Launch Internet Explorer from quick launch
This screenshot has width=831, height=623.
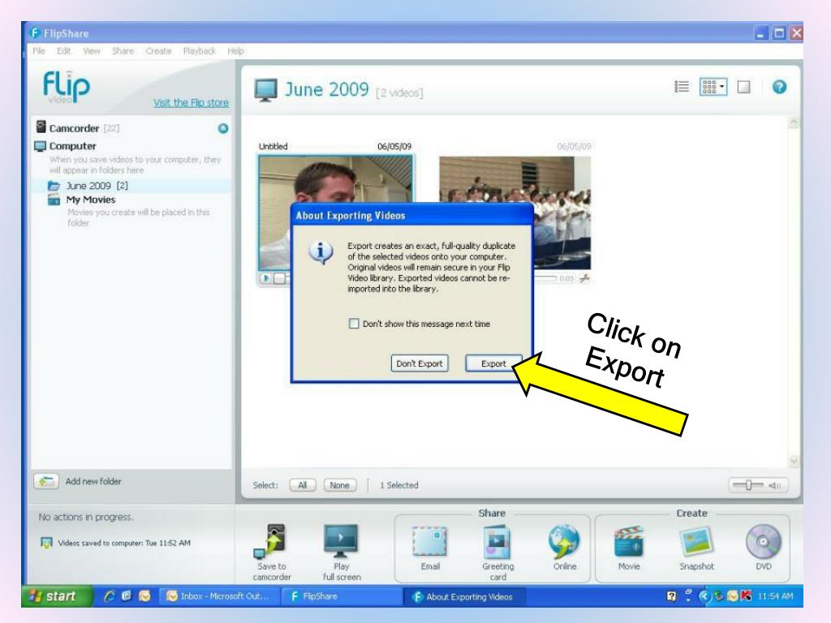tap(110, 596)
